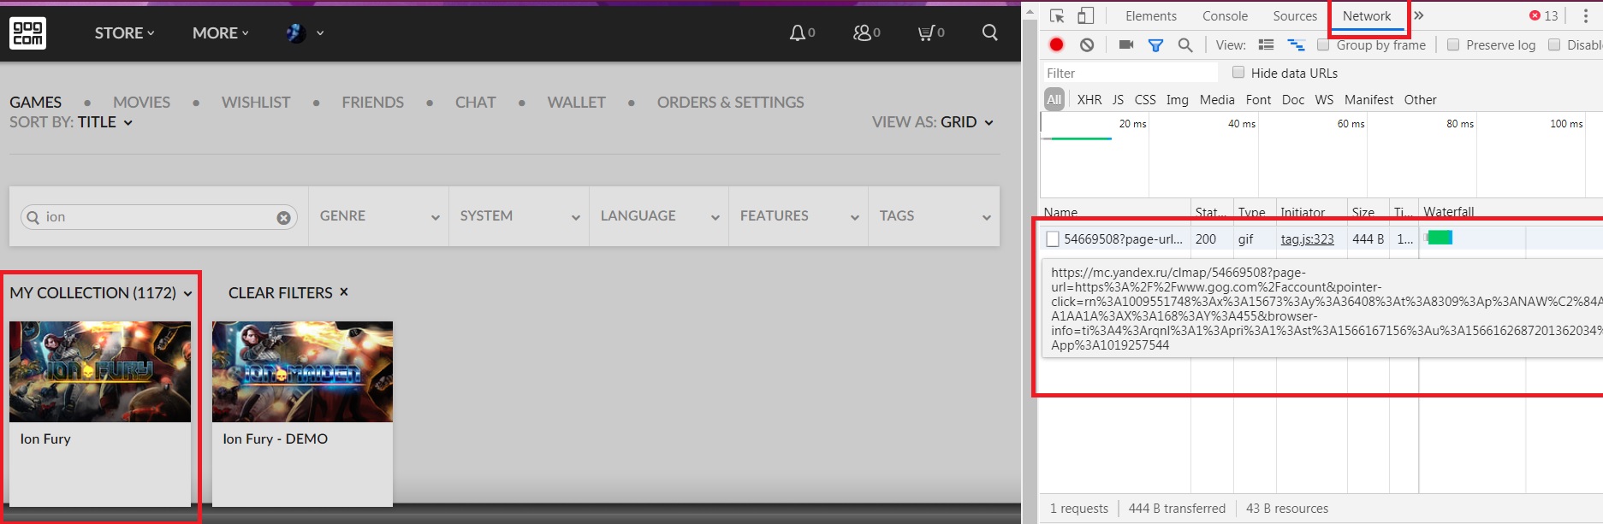Viewport: 1603px width, 524px height.
Task: Toggle capture screenshots camera icon
Action: tap(1126, 45)
